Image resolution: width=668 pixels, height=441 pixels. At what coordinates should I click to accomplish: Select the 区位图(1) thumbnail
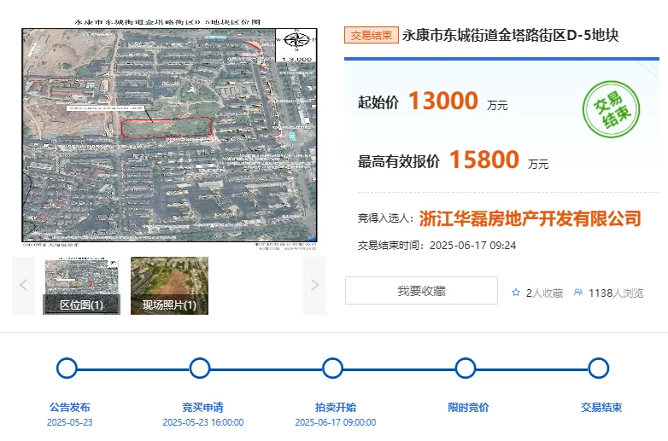[82, 286]
